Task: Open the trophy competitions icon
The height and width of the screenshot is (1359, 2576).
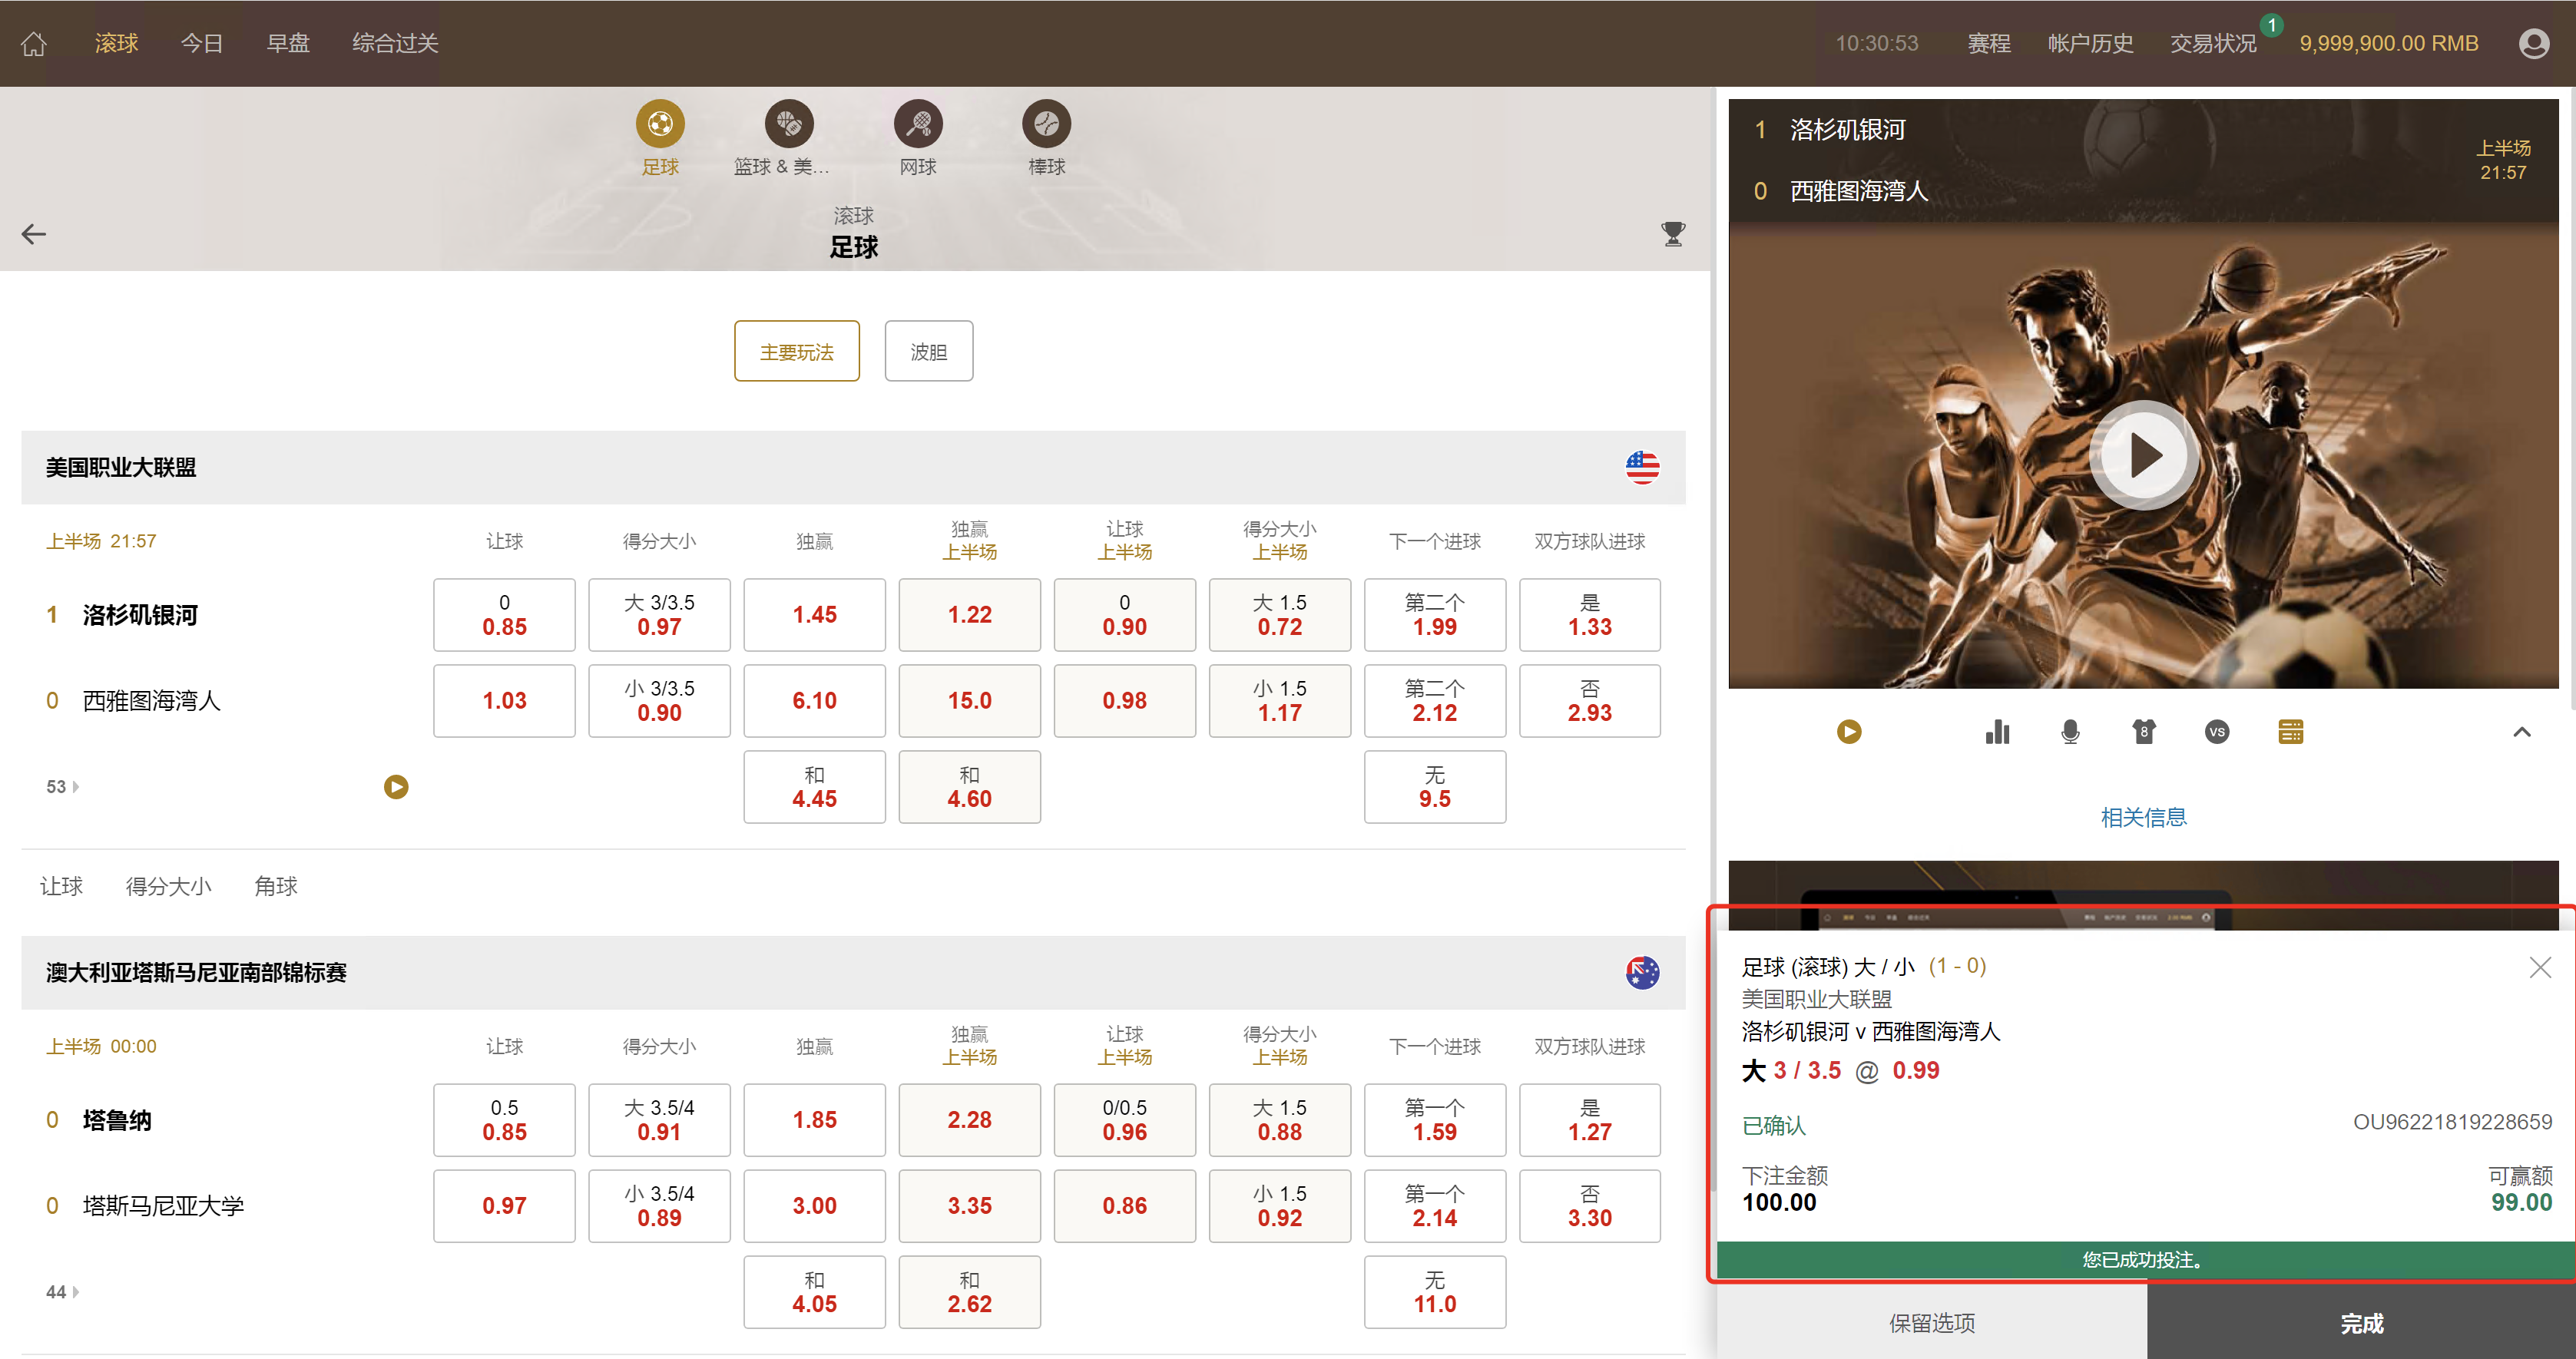Action: click(x=1673, y=233)
